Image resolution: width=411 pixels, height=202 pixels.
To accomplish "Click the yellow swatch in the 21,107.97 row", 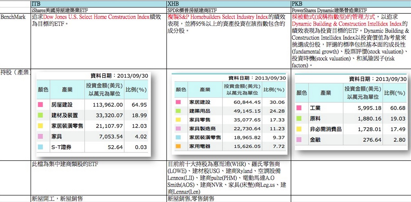I will pyautogui.click(x=41, y=126).
